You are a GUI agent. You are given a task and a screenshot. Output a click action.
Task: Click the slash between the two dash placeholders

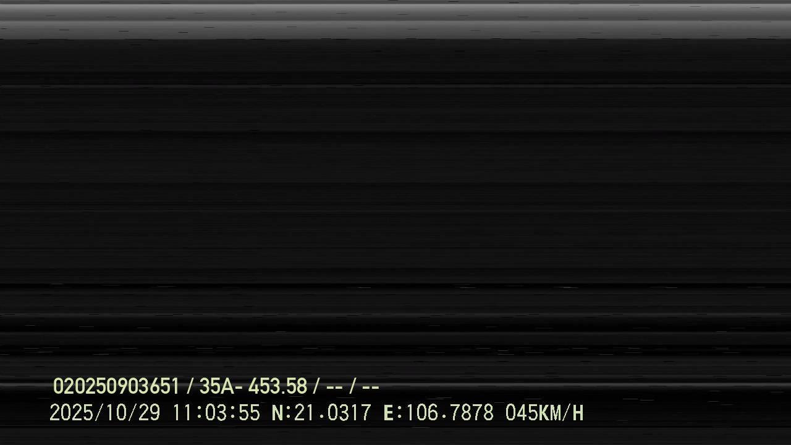tap(353, 387)
